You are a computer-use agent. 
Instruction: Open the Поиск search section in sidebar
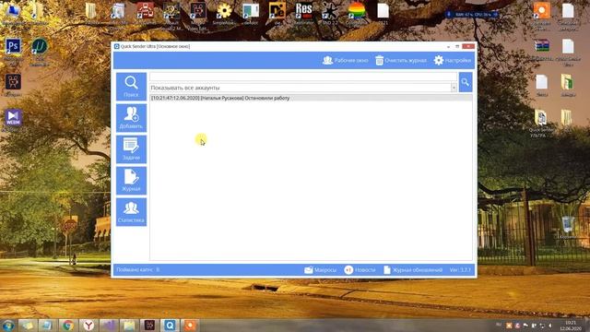(131, 87)
